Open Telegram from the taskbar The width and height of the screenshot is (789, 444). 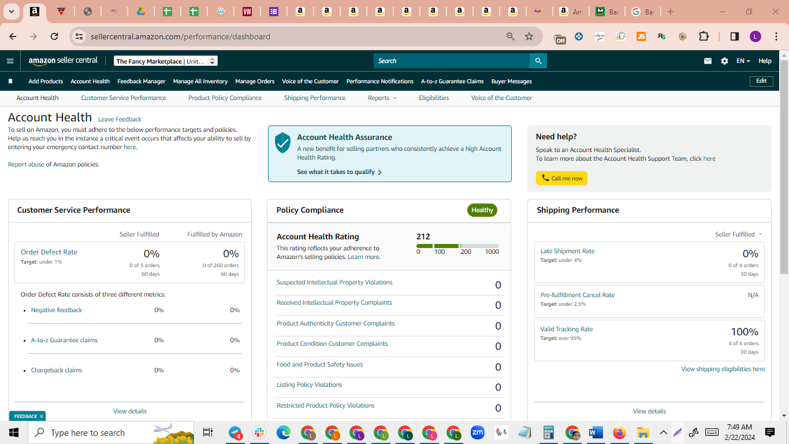click(236, 432)
